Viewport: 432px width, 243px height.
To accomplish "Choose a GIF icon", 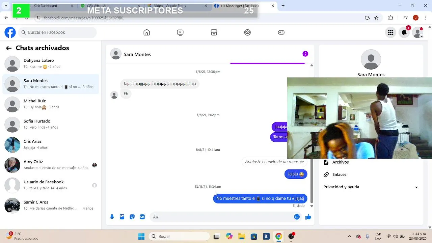I will point(142,217).
